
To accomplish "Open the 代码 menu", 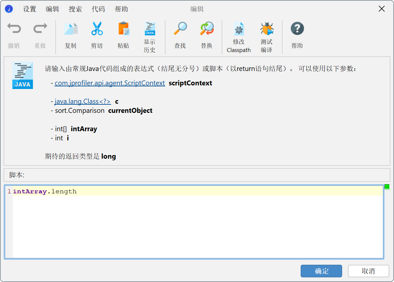I will click(98, 9).
